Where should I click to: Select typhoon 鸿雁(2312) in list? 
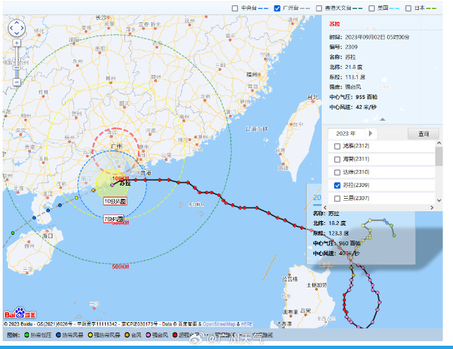337,146
